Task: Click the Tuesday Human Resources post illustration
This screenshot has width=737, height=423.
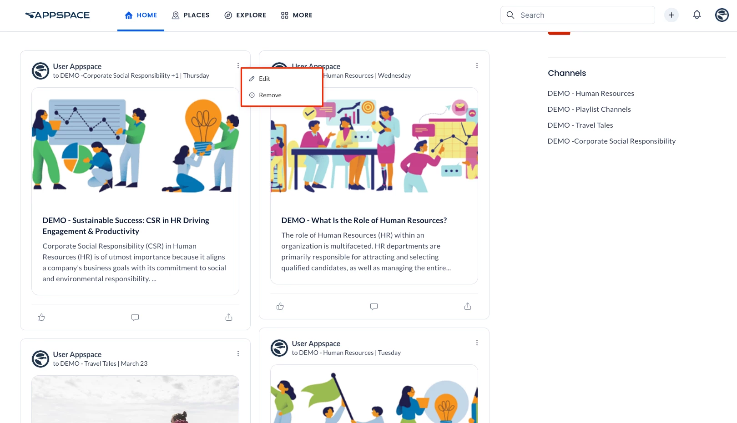Action: tap(374, 394)
